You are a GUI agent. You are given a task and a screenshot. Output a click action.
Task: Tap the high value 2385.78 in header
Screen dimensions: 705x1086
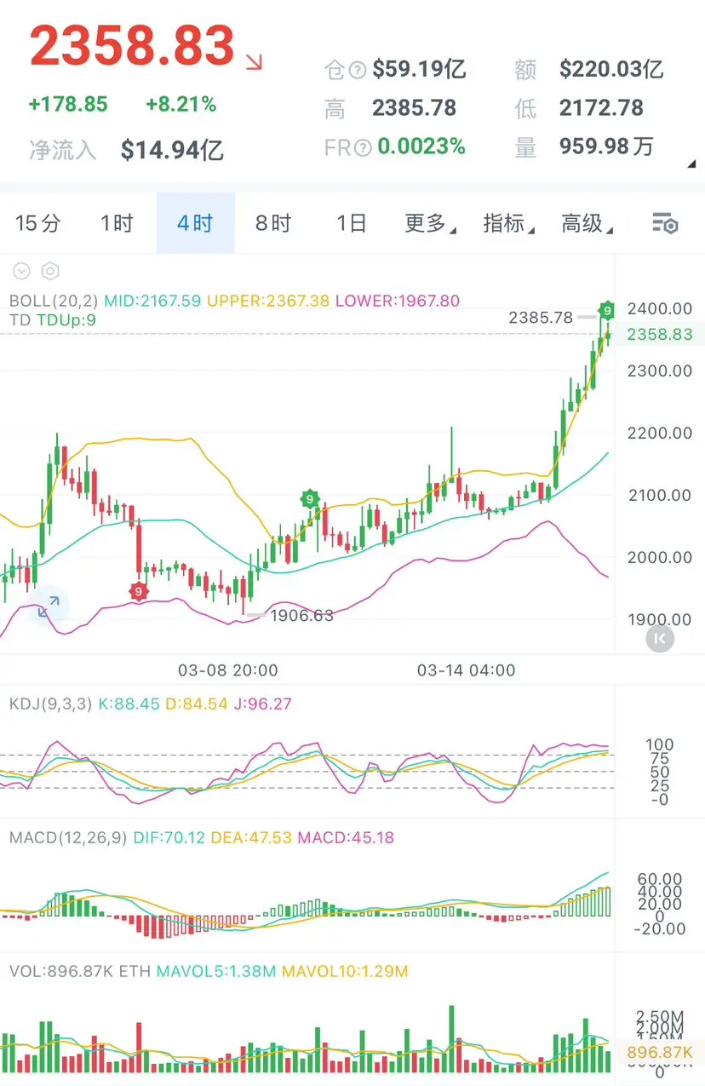coord(414,108)
